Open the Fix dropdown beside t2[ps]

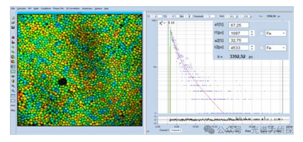pos(276,48)
